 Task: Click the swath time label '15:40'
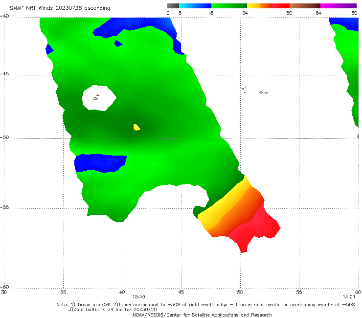(x=138, y=297)
